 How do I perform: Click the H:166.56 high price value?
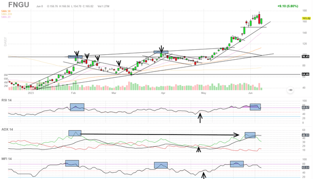click(x=65, y=6)
